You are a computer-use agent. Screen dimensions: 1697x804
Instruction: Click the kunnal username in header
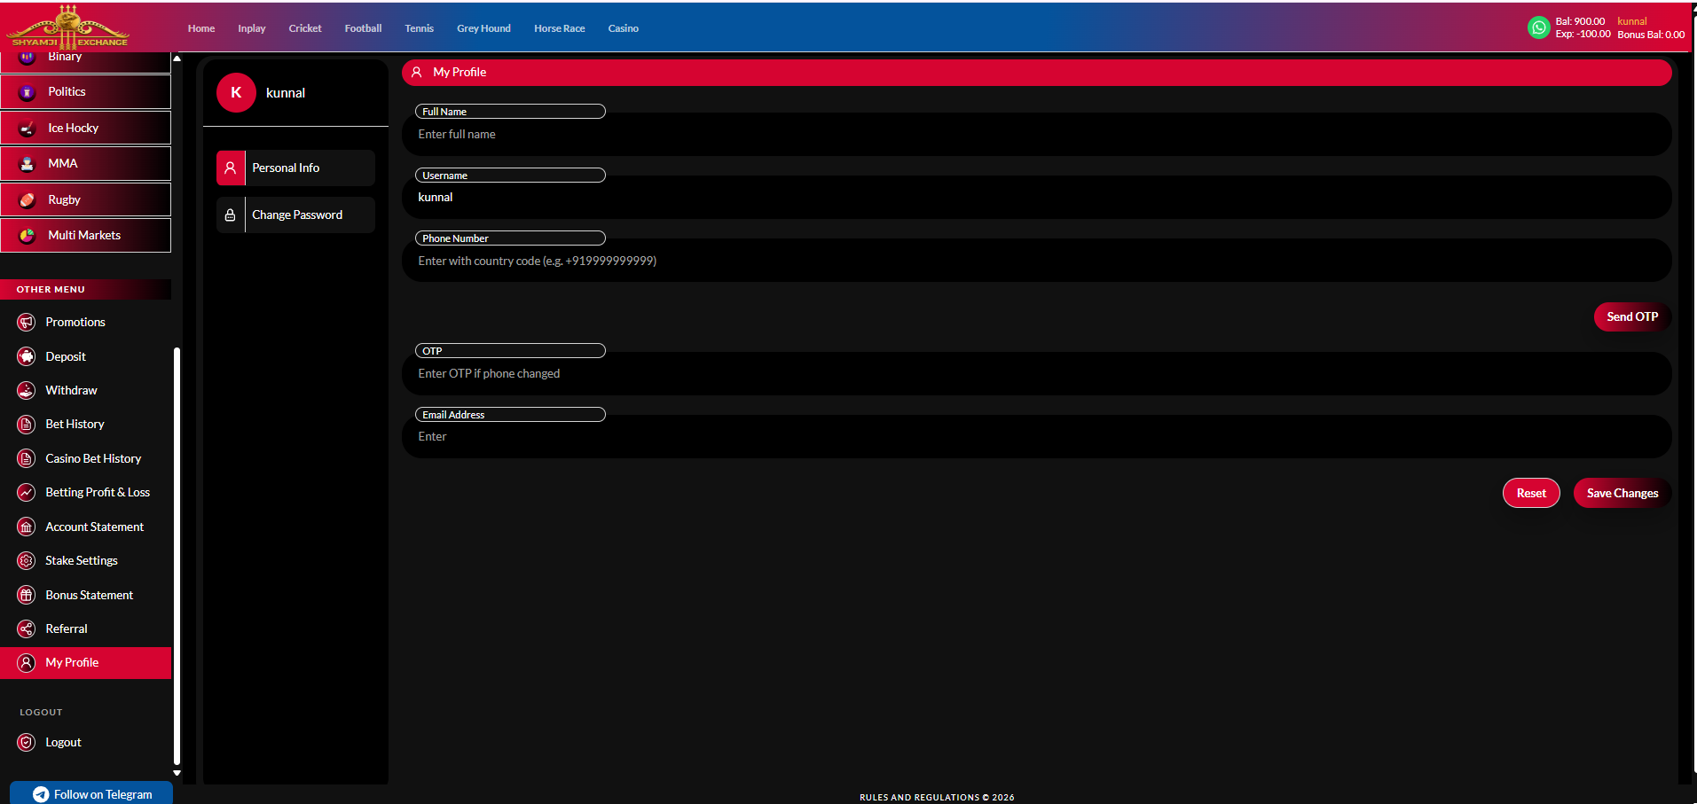tap(1632, 21)
